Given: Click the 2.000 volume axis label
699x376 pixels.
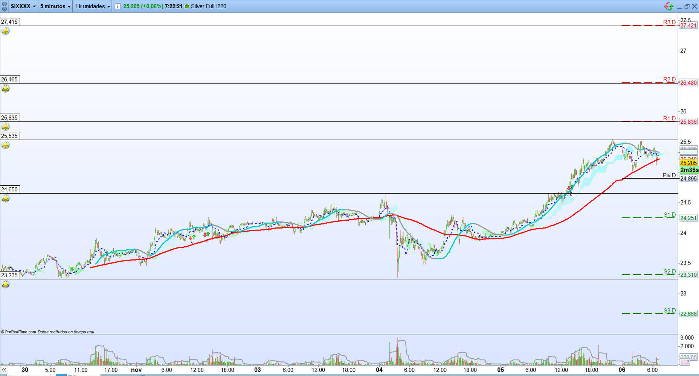Looking at the screenshot, I should click(687, 346).
